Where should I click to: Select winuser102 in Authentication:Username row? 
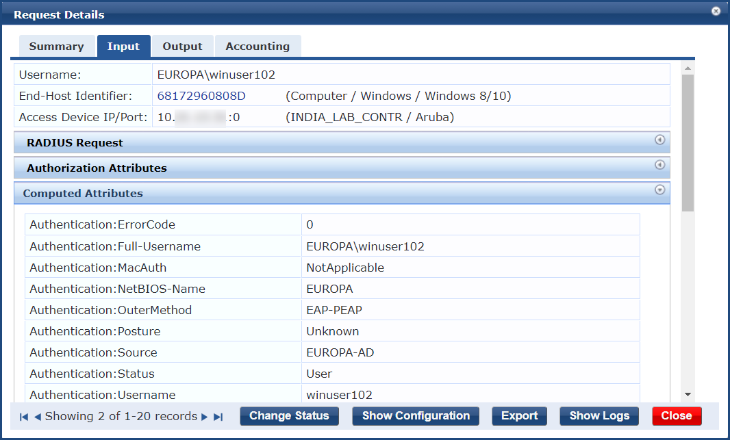(340, 395)
